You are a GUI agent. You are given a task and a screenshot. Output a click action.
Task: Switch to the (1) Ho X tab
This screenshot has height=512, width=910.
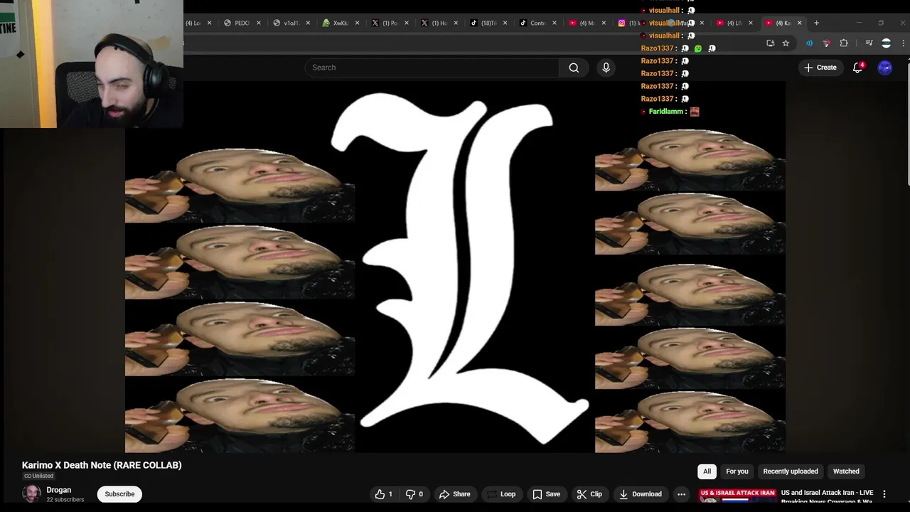click(439, 23)
